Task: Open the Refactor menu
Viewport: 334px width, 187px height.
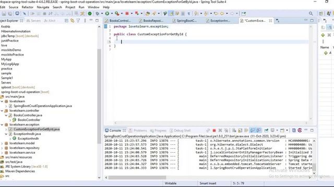Action: point(28,7)
